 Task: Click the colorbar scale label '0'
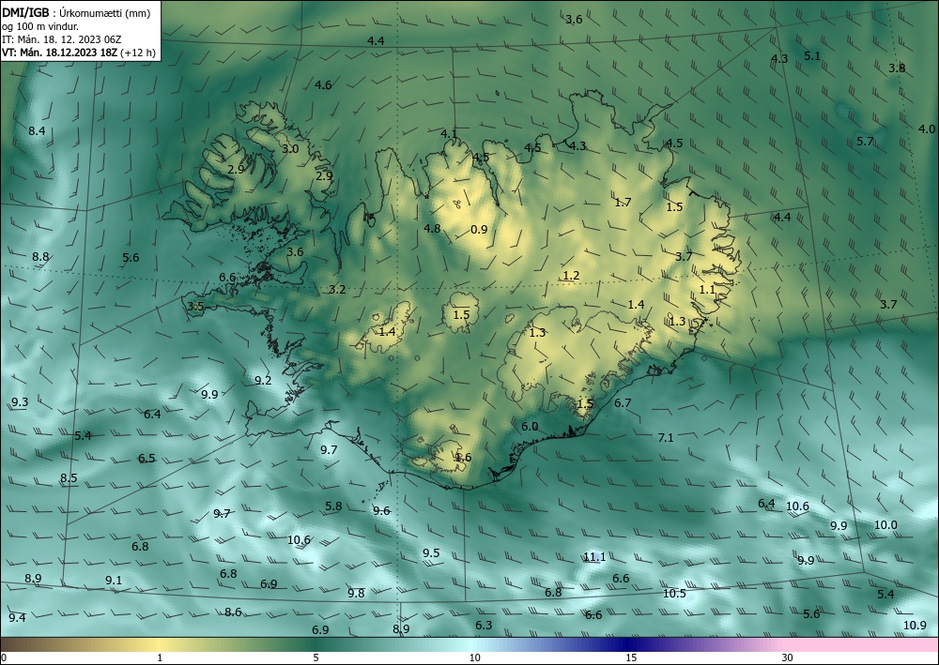coord(4,658)
